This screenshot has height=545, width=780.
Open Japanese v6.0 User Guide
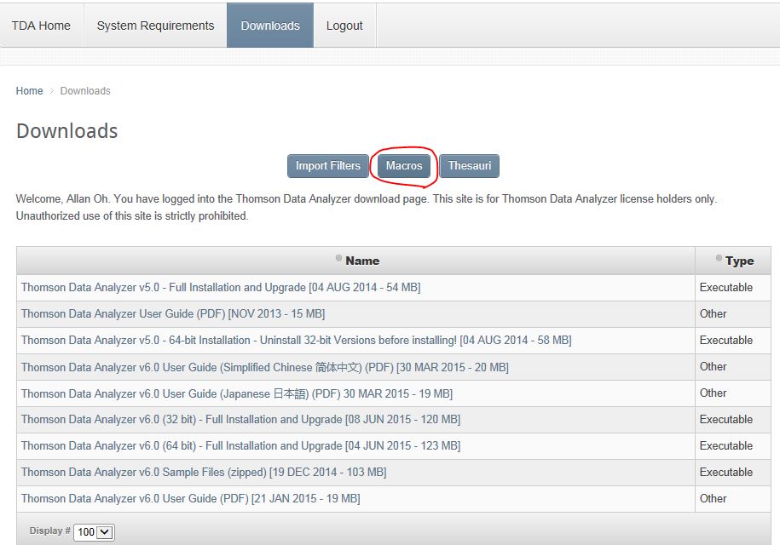click(x=236, y=393)
